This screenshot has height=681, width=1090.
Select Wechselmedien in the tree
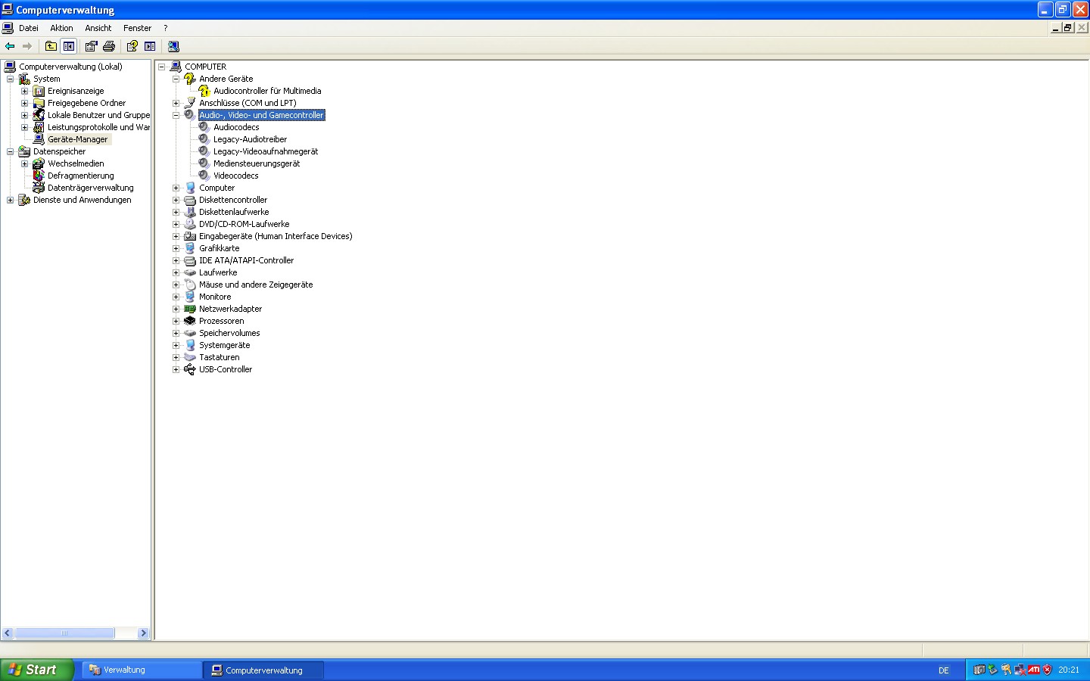tap(76, 163)
